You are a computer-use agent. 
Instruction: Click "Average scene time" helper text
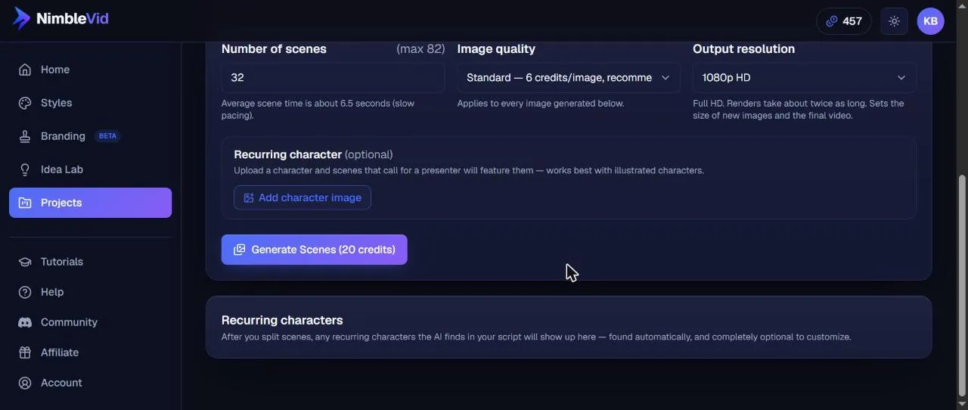point(318,110)
